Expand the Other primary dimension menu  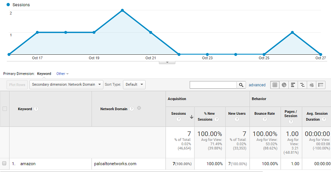coord(62,74)
